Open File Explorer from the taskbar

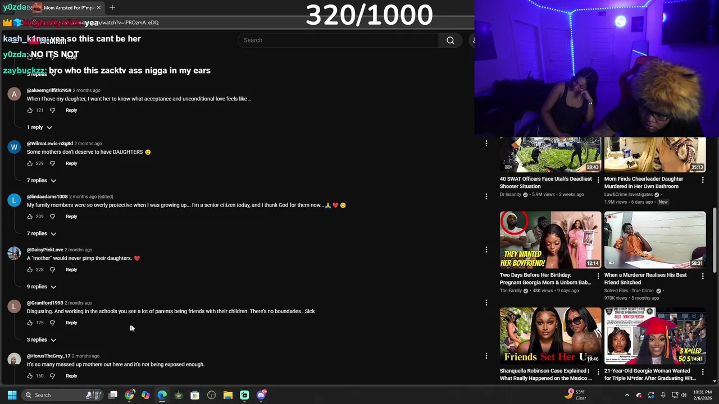pyautogui.click(x=227, y=395)
